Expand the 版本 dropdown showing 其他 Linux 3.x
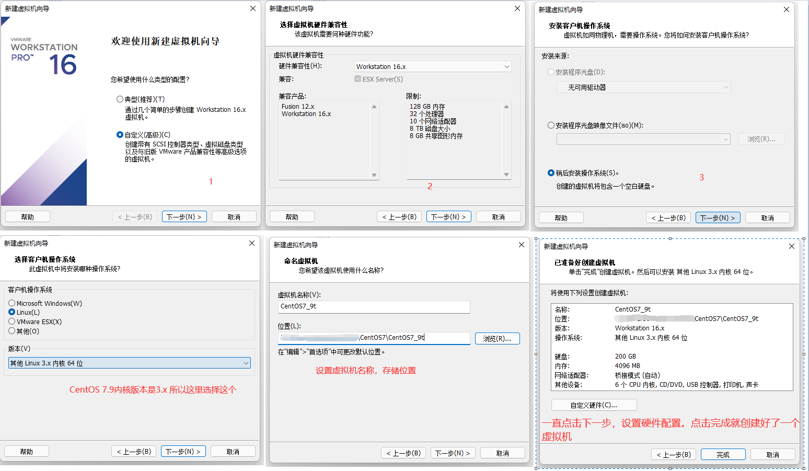809x471 pixels. (130, 363)
